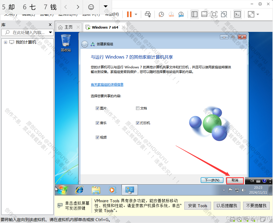Click the library search input field
The height and width of the screenshot is (223, 273).
coord(27,32)
